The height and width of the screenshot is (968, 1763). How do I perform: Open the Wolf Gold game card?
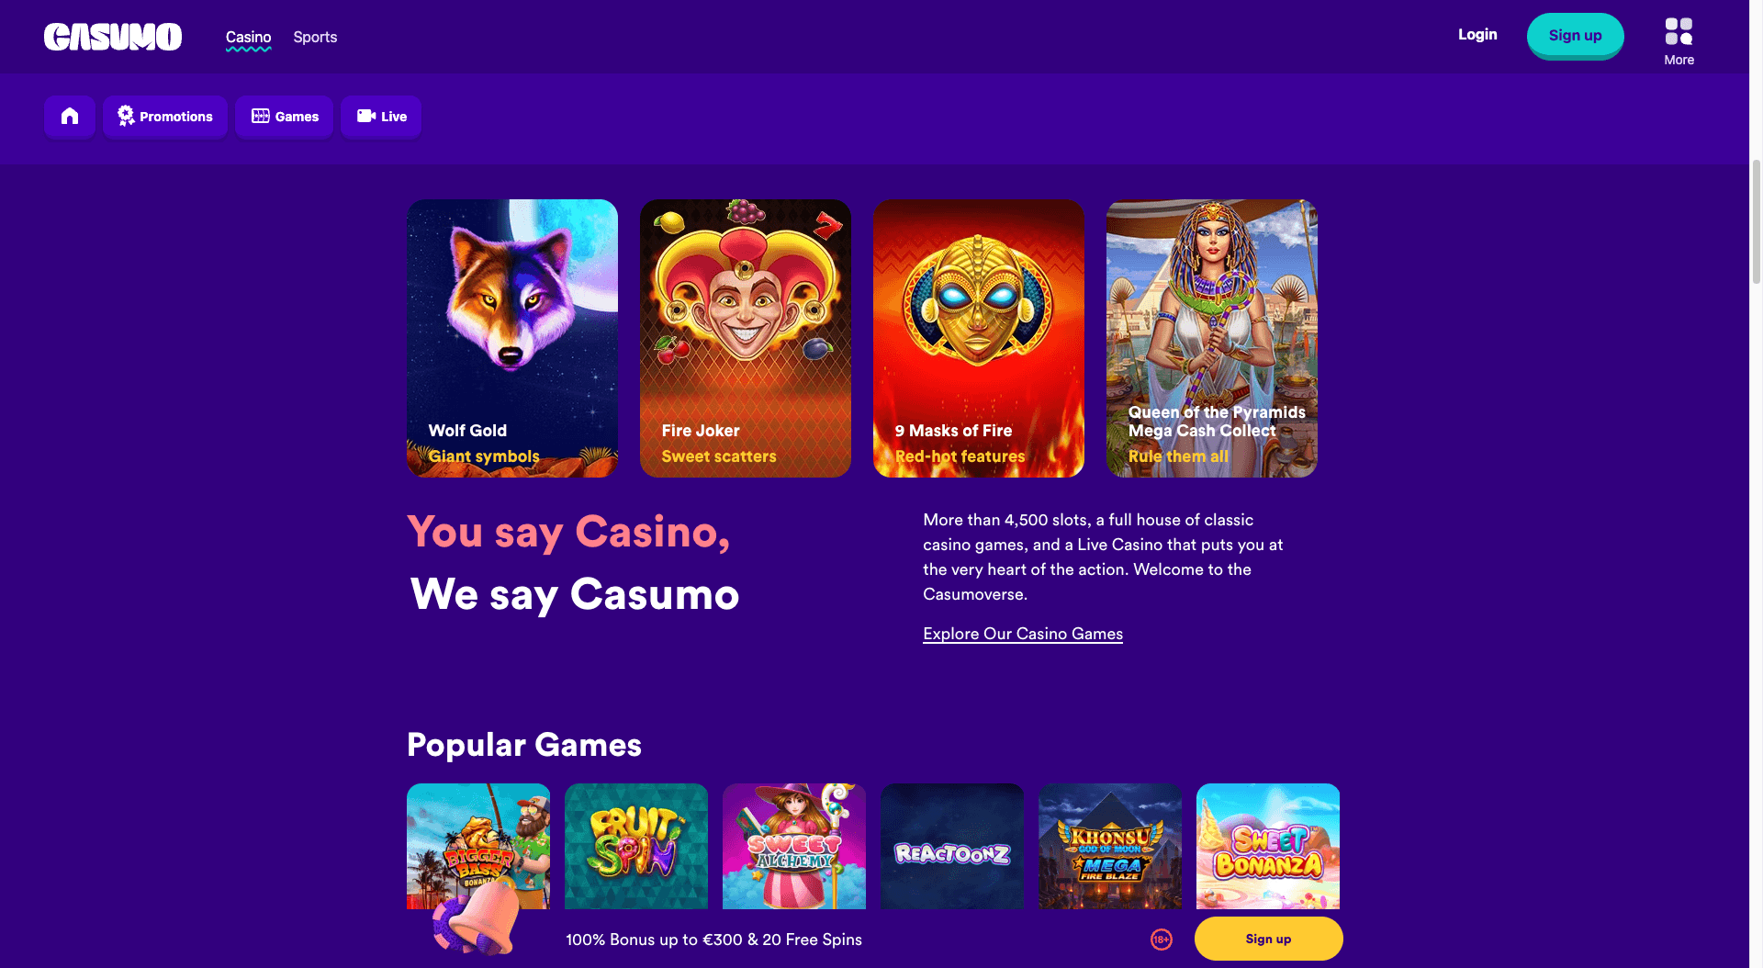(512, 338)
